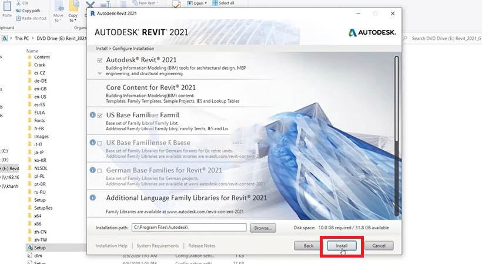
Task: Click Core Content for Revit 2021 heading
Action: pyautogui.click(x=151, y=87)
